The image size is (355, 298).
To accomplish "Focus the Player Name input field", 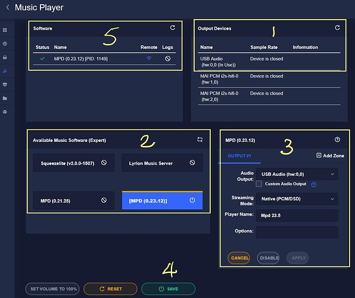I will point(297,215).
